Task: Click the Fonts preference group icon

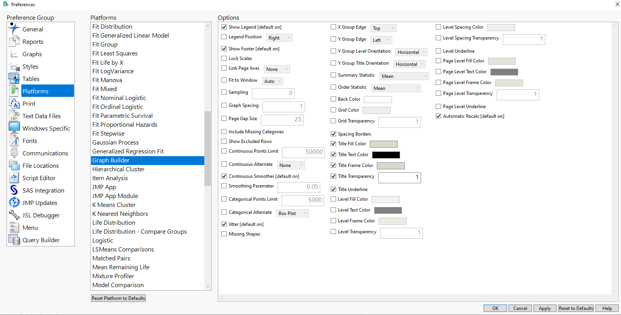Action: coord(14,141)
